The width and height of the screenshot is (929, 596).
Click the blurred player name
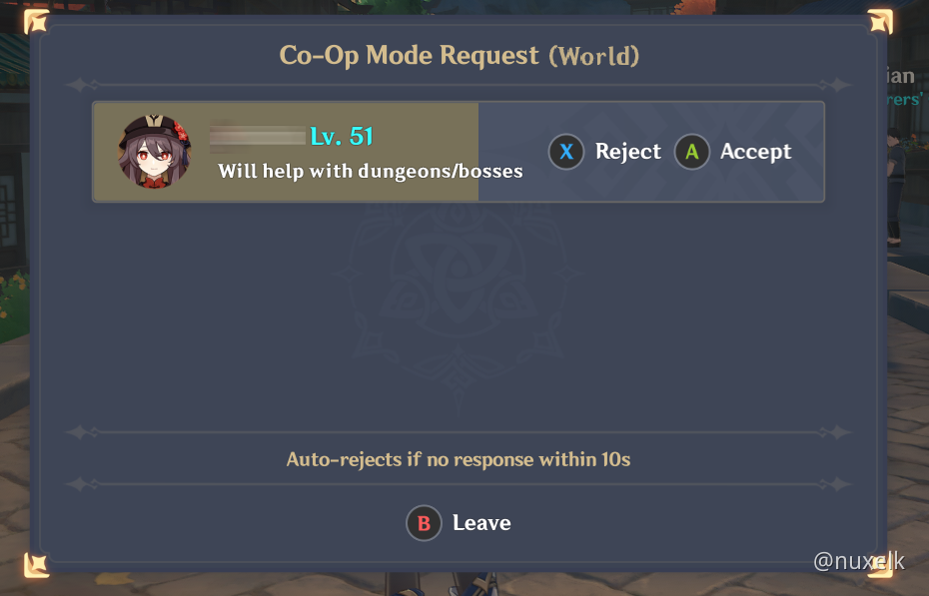pyautogui.click(x=258, y=136)
